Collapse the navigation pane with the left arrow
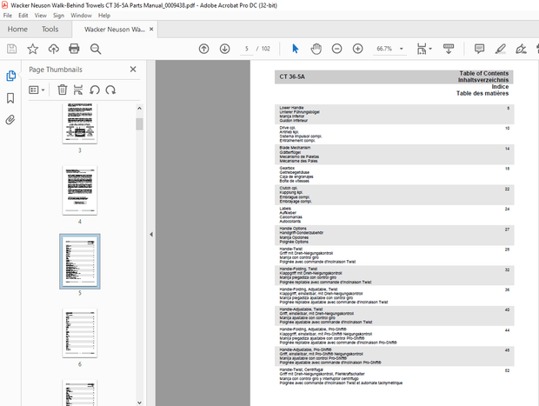539x406 pixels. click(151, 235)
